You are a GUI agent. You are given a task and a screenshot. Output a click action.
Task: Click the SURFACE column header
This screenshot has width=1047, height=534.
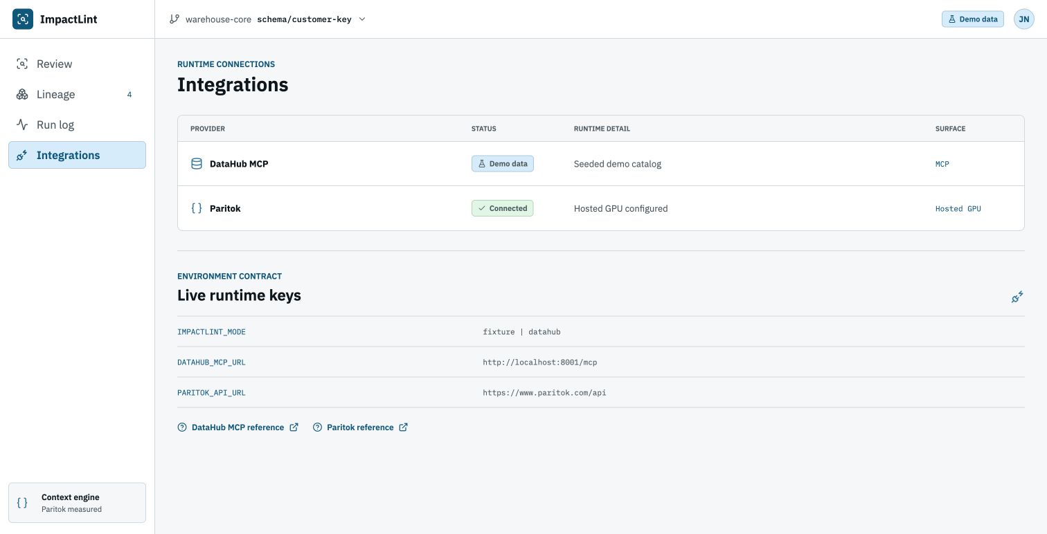tap(950, 129)
